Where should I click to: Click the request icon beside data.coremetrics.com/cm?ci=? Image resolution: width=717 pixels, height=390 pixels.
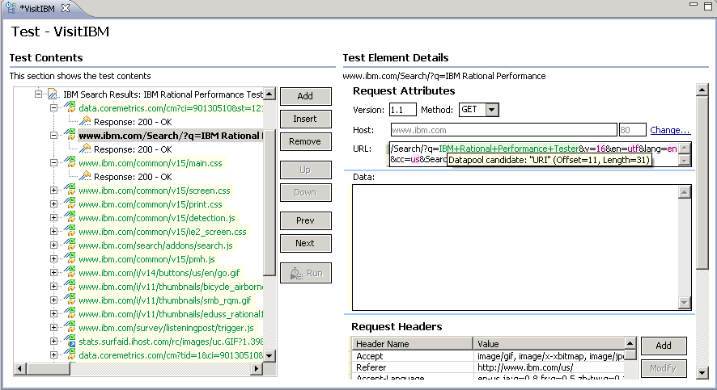click(x=70, y=107)
